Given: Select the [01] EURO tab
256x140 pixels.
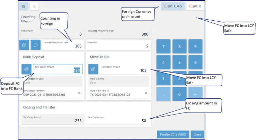Looking at the screenshot, I should pyautogui.click(x=173, y=6).
